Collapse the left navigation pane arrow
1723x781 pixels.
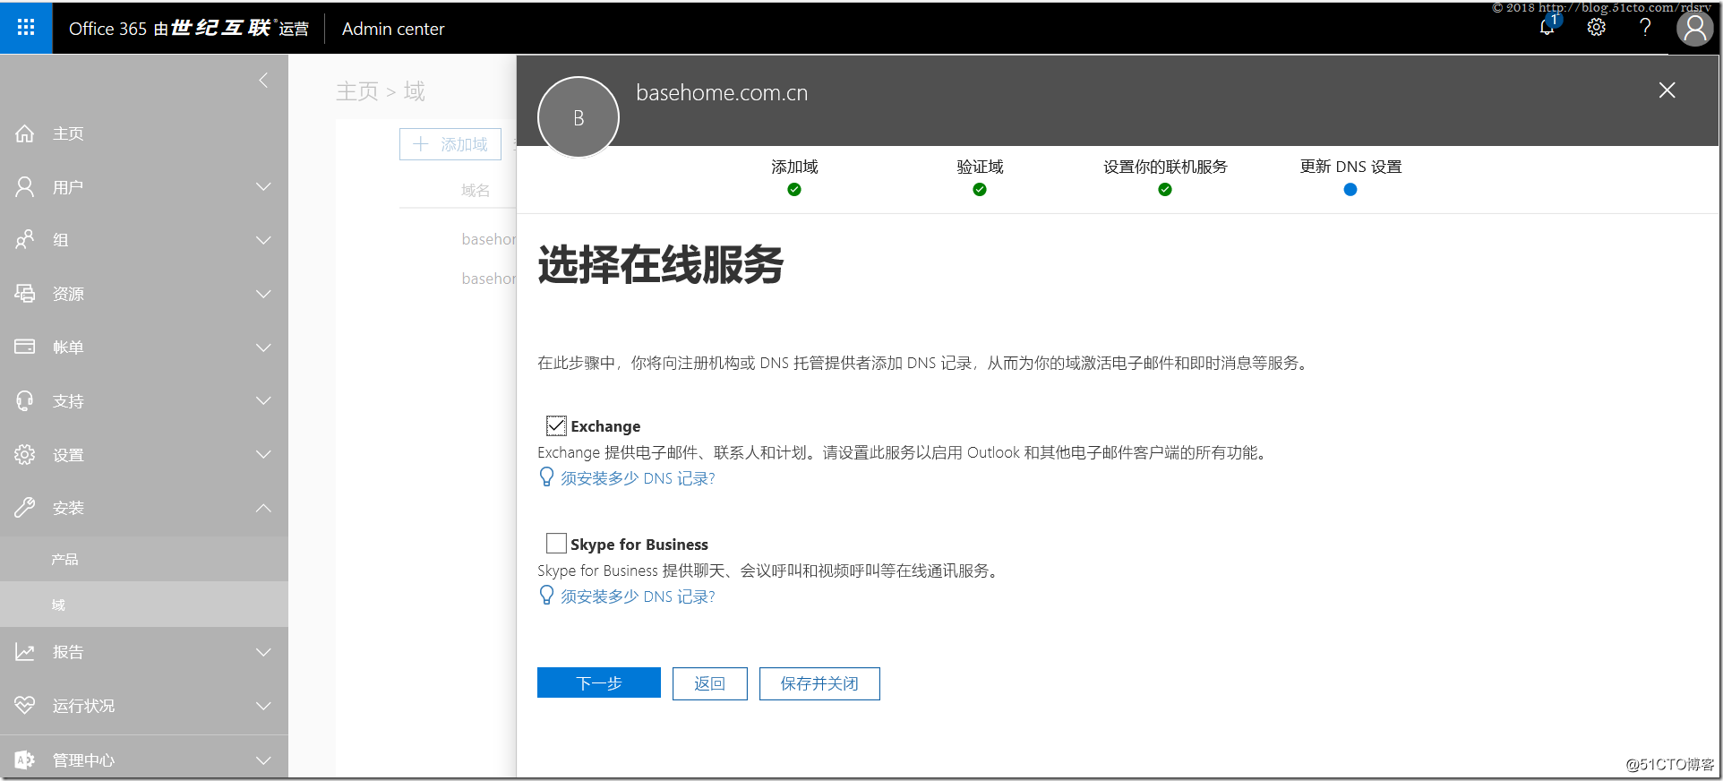click(x=263, y=81)
